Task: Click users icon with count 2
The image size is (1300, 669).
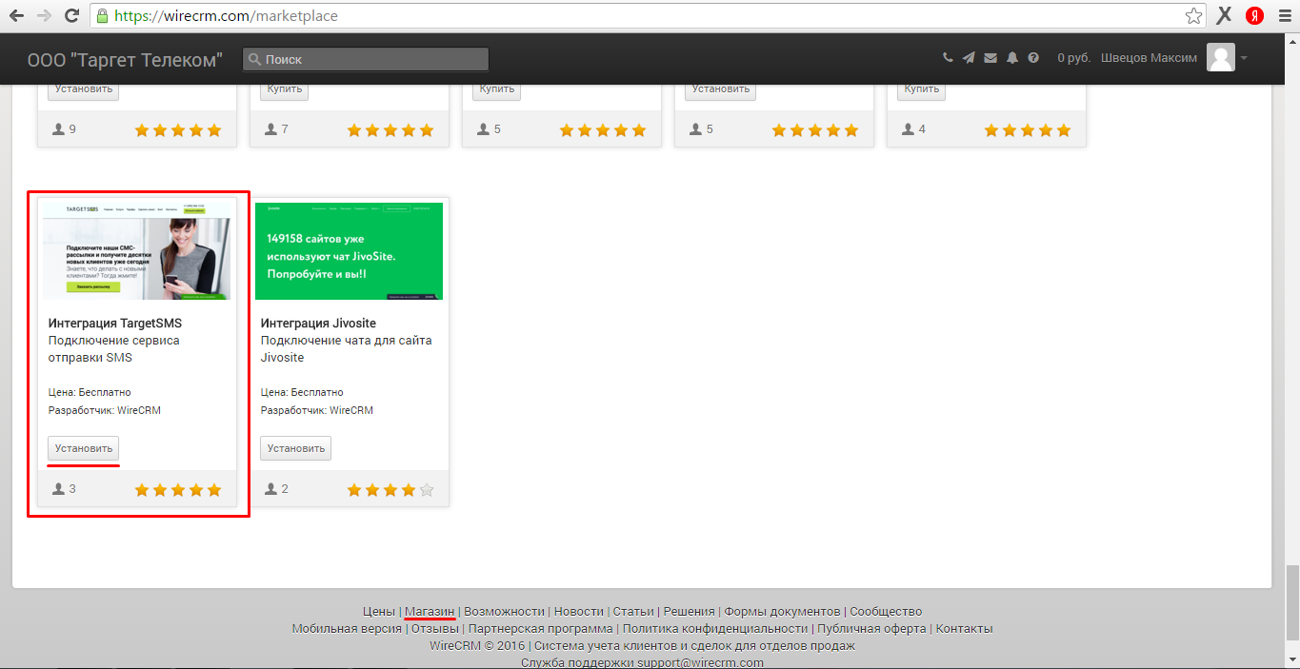Action: point(271,489)
